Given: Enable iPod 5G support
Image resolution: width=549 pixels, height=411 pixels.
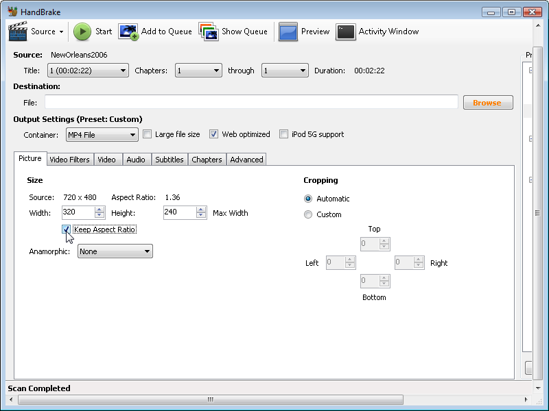Looking at the screenshot, I should click(x=284, y=134).
